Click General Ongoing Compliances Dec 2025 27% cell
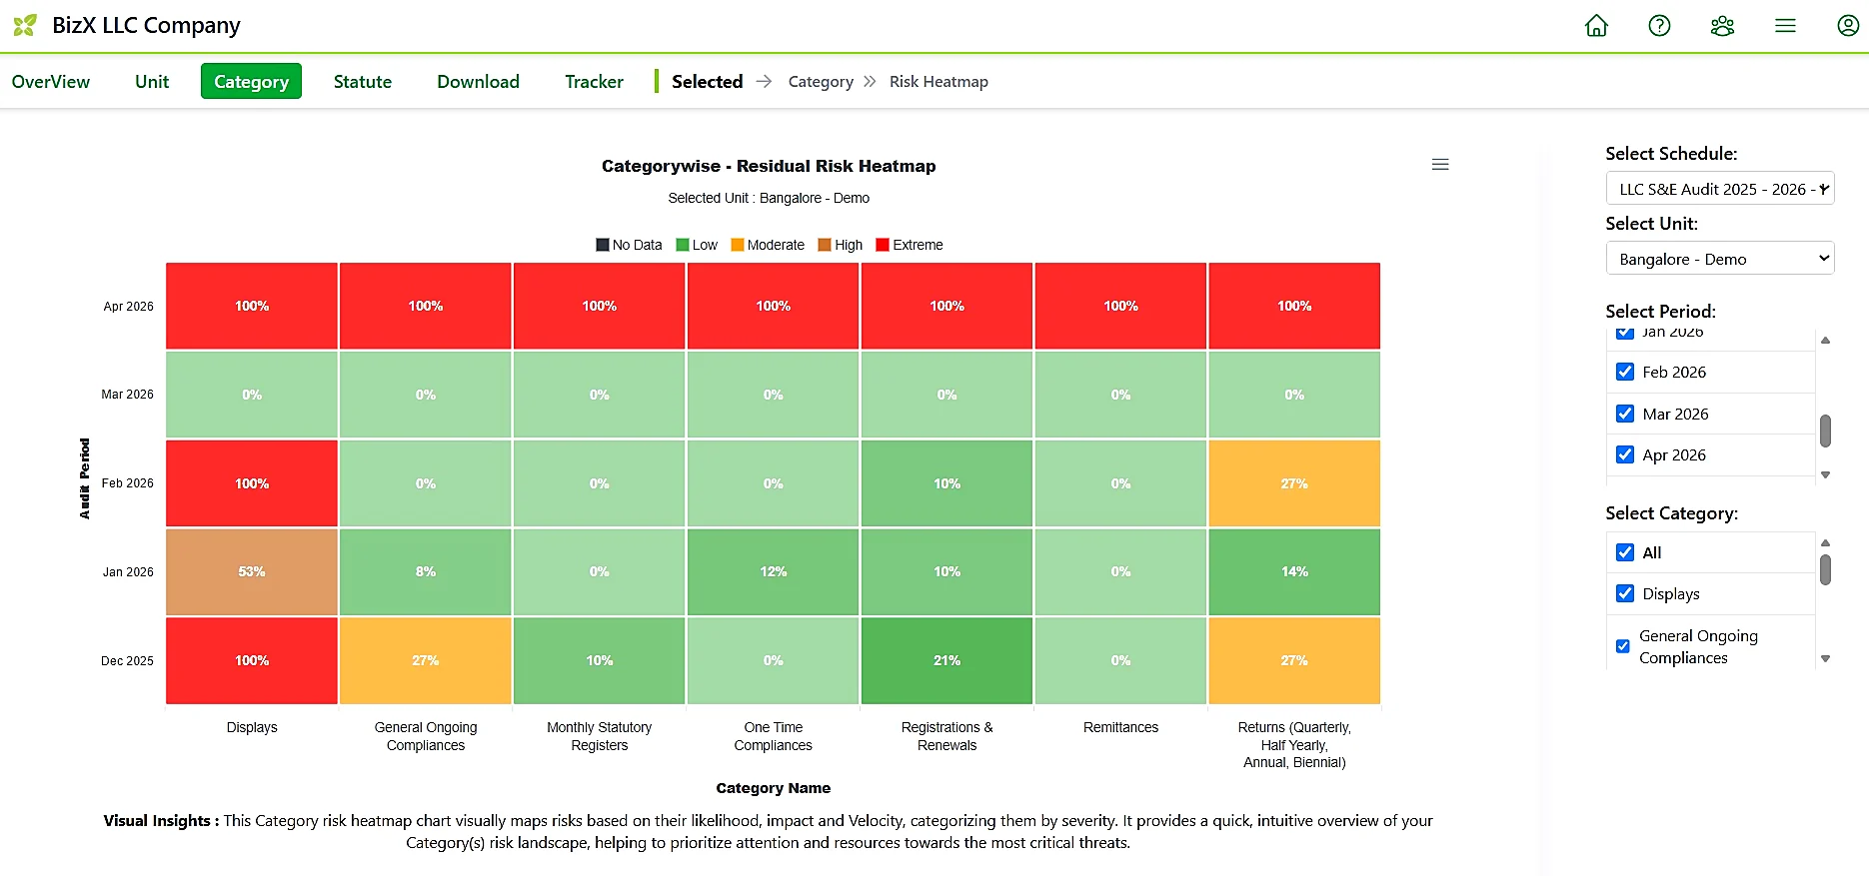 pos(426,660)
